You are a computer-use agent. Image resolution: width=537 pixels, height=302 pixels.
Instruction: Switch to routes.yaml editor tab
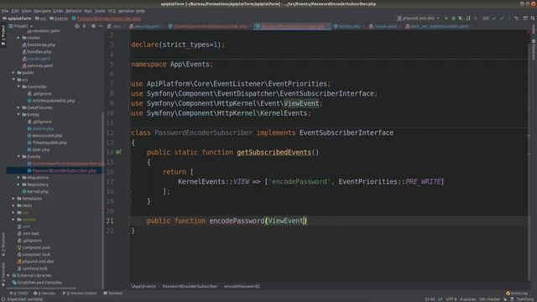pyautogui.click(x=385, y=26)
